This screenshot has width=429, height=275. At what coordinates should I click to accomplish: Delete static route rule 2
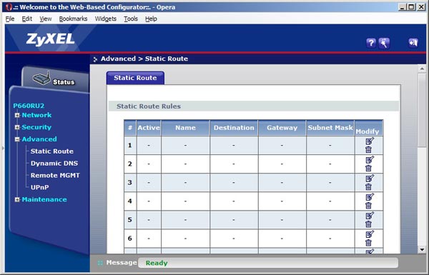368,168
